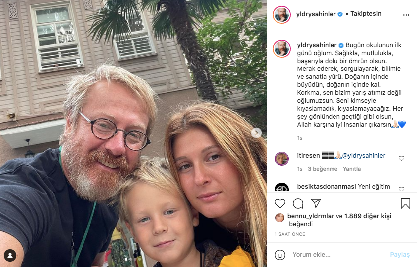This screenshot has height=267, width=417.
Task: Open bennu_yldrmlar profile from likes
Action: [311, 216]
